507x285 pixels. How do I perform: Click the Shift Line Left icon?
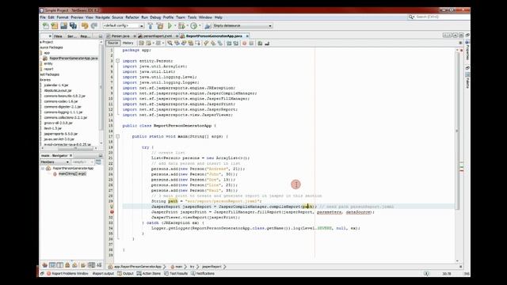(229, 44)
